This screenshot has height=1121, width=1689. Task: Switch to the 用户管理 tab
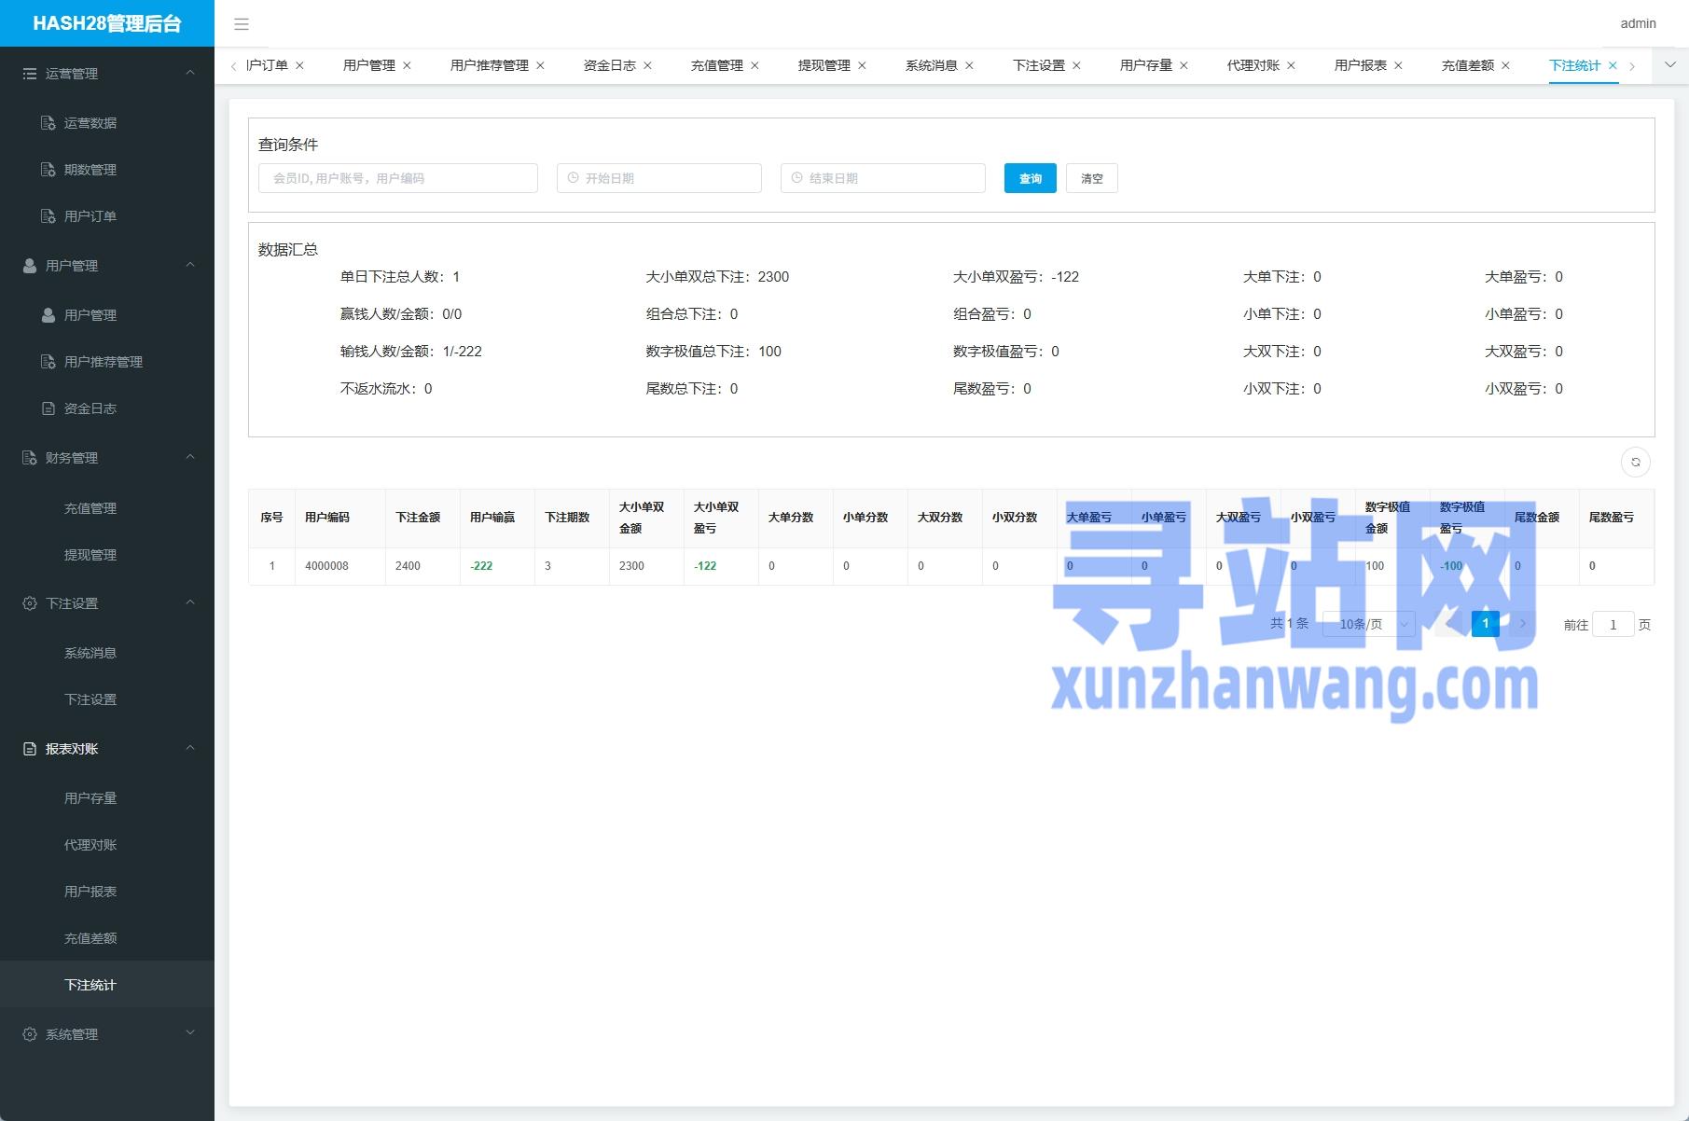pyautogui.click(x=369, y=65)
